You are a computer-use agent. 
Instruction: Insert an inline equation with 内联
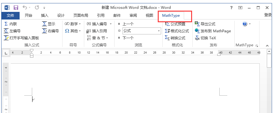(x=10, y=24)
